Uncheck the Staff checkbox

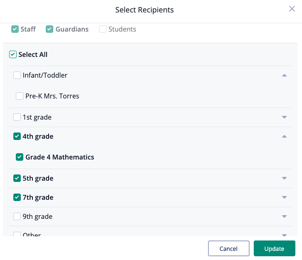(x=15, y=29)
